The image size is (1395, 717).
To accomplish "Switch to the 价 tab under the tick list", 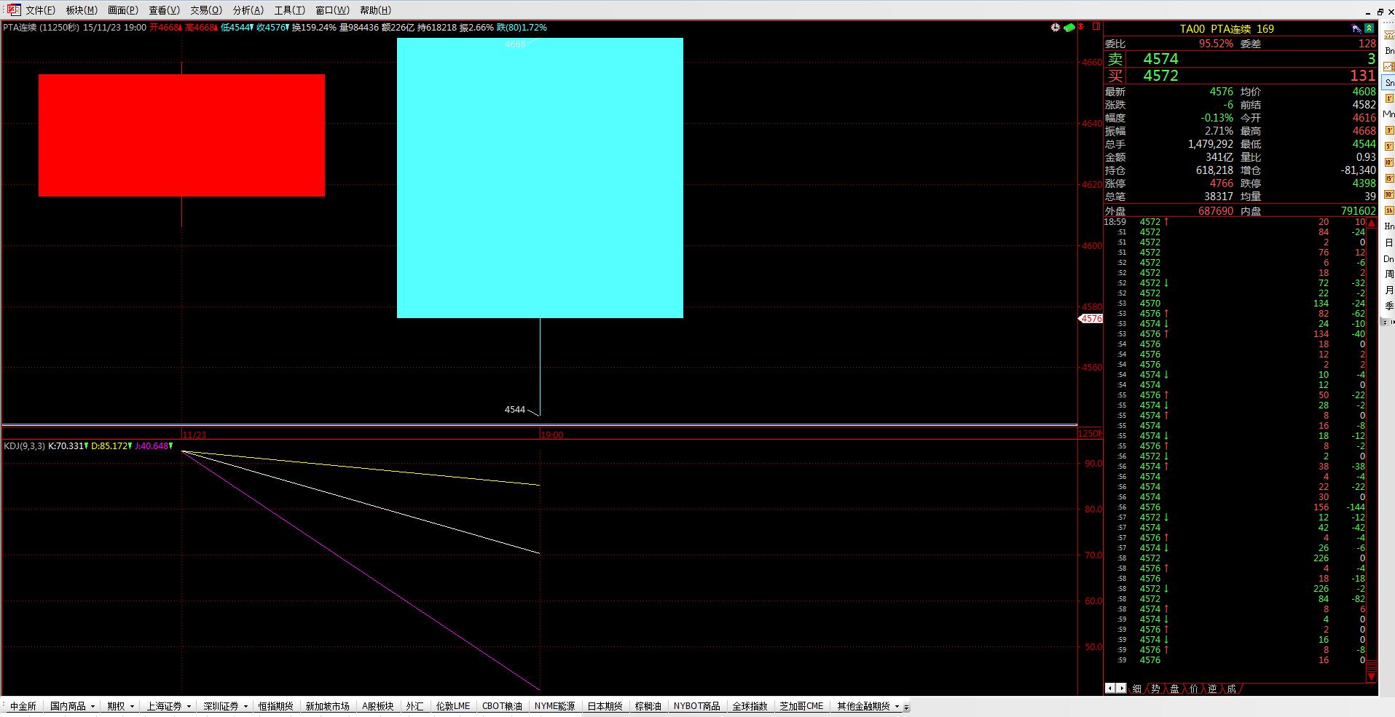I will pyautogui.click(x=1194, y=689).
